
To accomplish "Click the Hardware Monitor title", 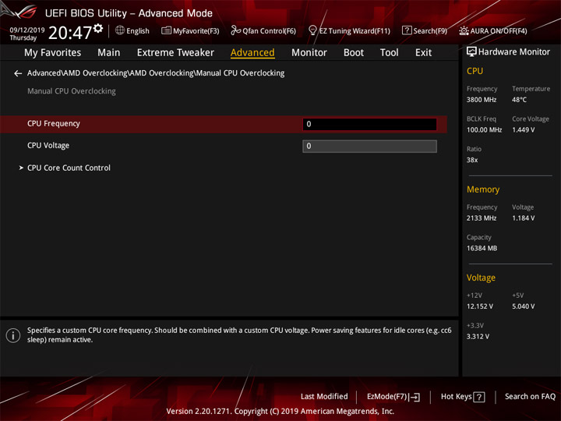I will pos(514,52).
